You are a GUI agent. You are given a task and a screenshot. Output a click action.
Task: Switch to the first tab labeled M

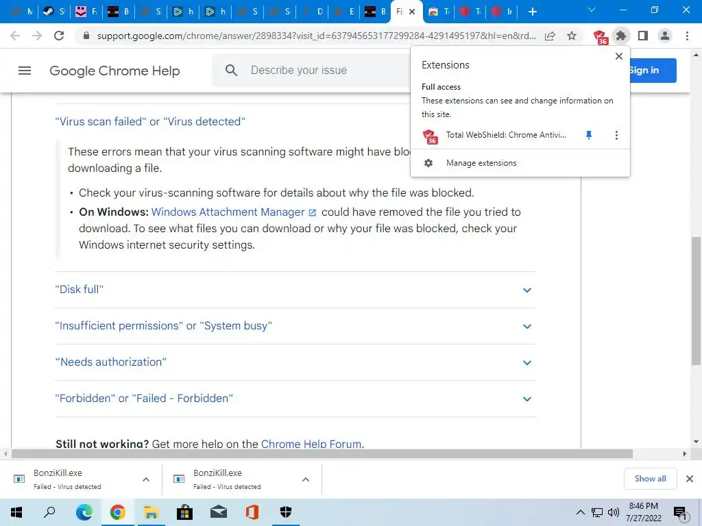23,12
